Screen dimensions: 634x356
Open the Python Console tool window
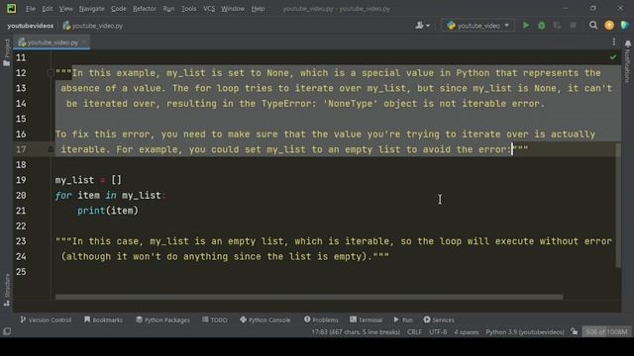pyautogui.click(x=265, y=319)
